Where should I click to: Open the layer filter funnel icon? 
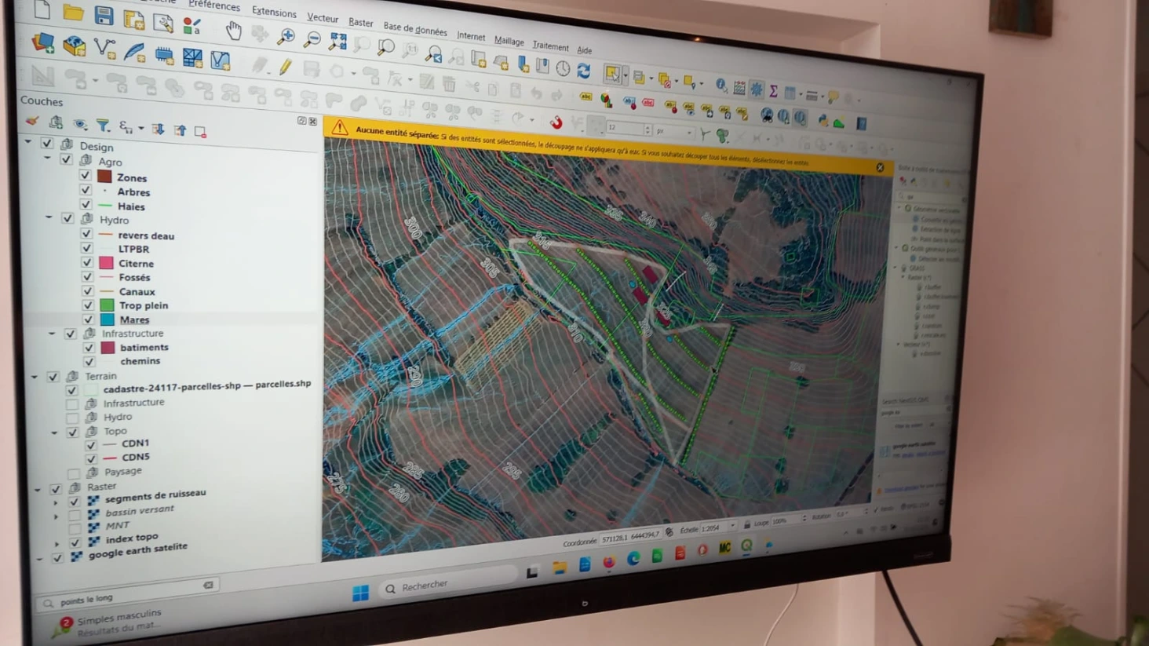(x=103, y=125)
